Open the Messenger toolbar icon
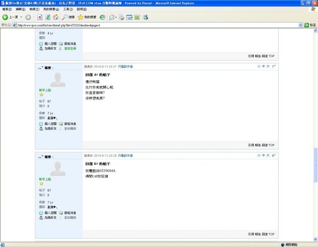This screenshot has height=247, width=318. click(x=145, y=17)
